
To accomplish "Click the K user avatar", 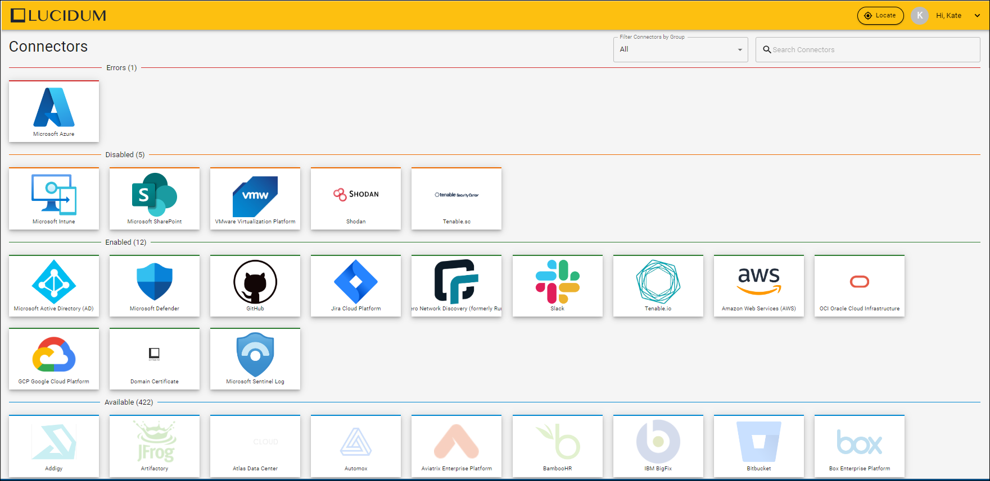I will coord(920,16).
